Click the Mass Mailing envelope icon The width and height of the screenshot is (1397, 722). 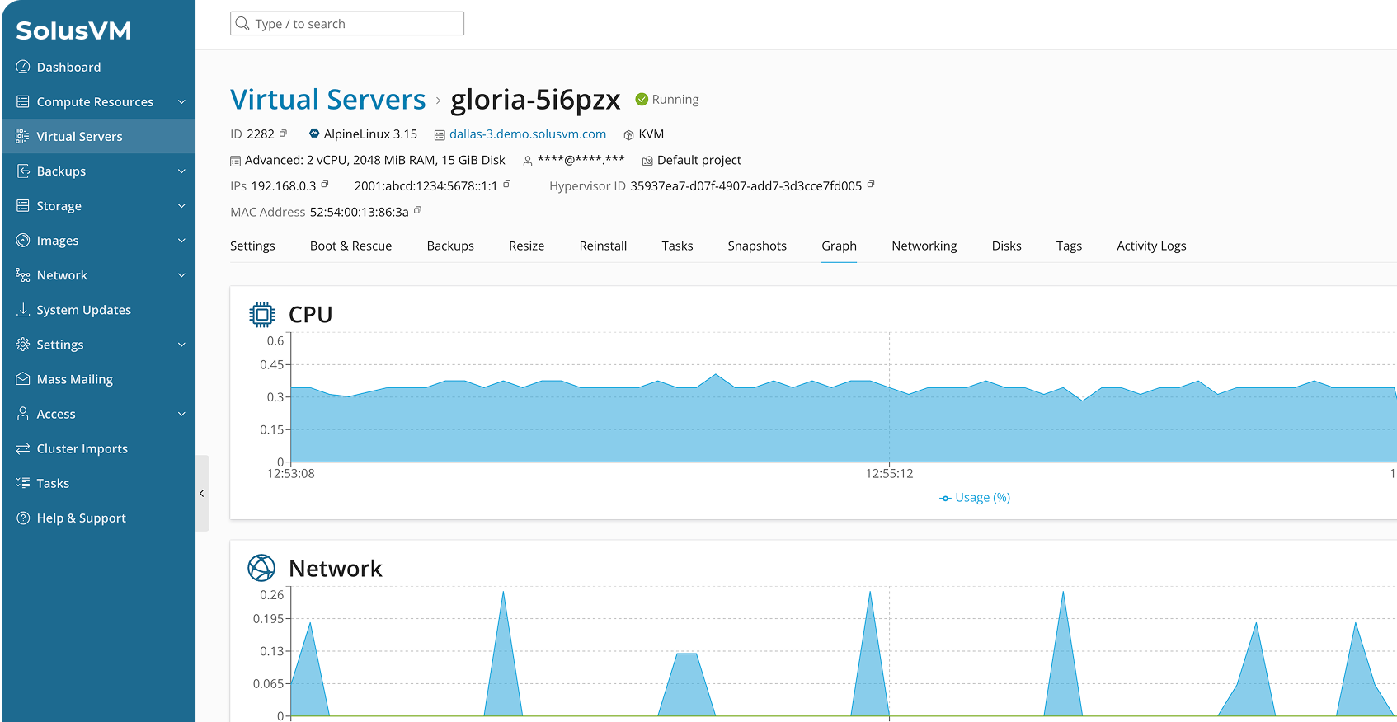(23, 379)
